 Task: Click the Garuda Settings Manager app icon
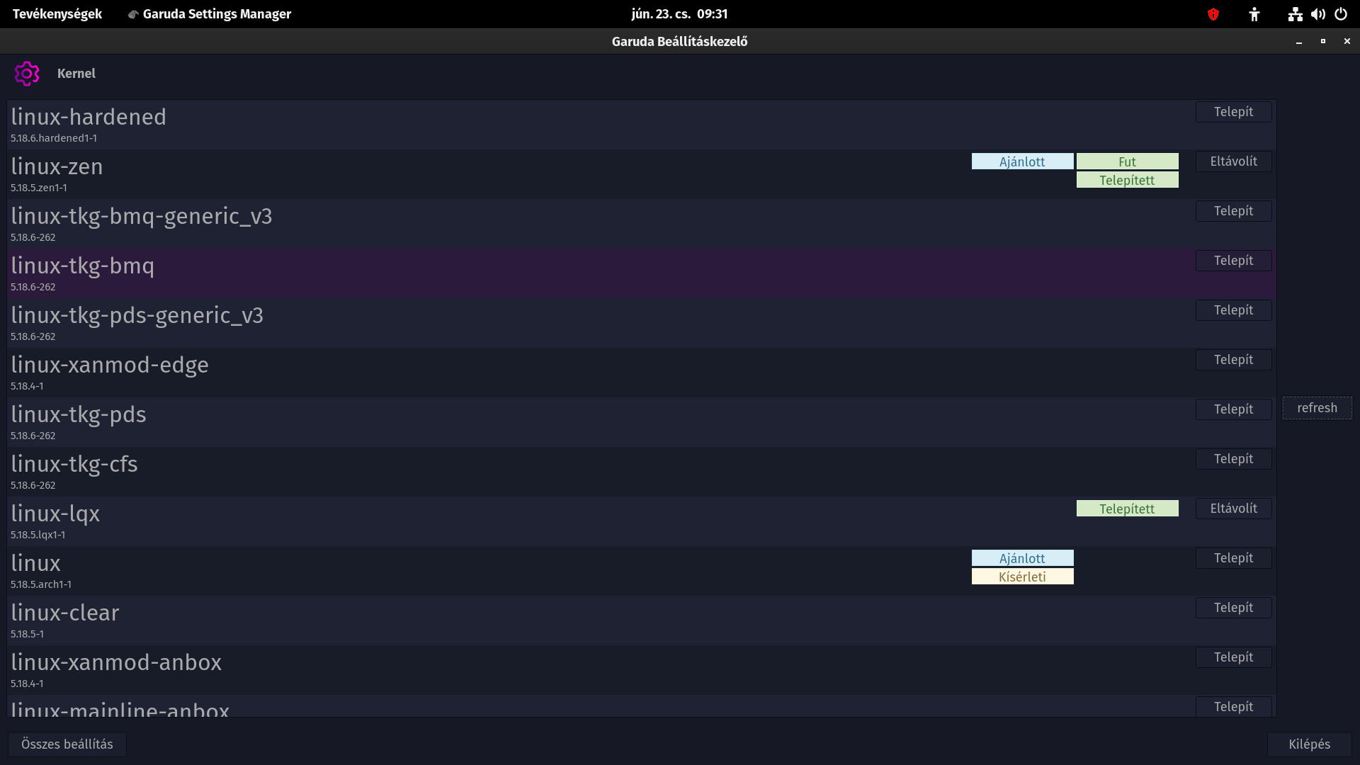pos(132,14)
